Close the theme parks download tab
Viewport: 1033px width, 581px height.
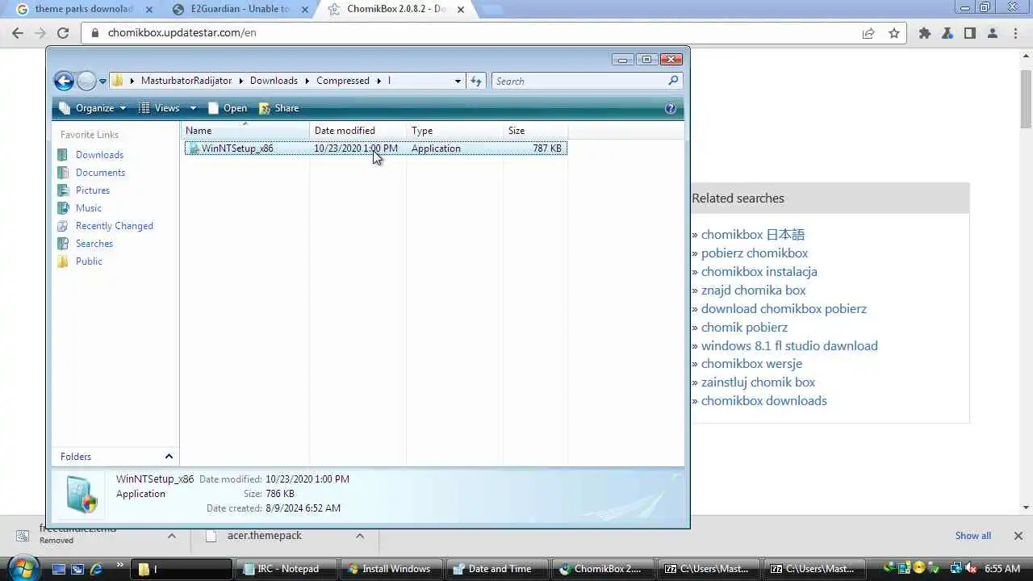[148, 10]
